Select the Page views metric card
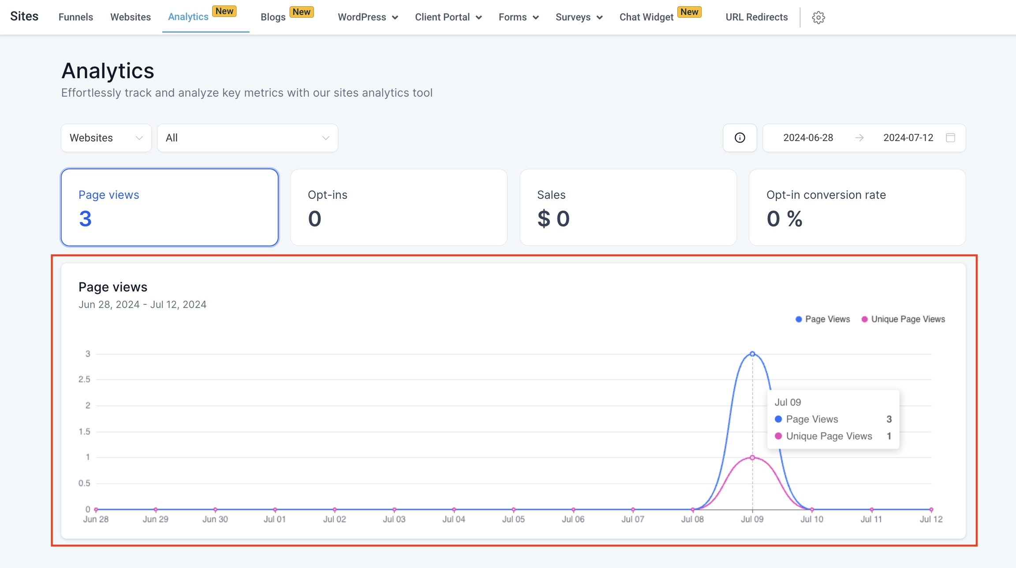Image resolution: width=1016 pixels, height=568 pixels. tap(170, 207)
